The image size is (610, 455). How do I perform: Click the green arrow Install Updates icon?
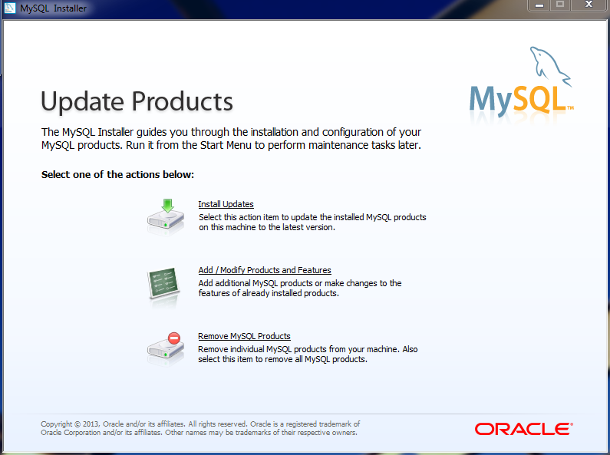[166, 216]
